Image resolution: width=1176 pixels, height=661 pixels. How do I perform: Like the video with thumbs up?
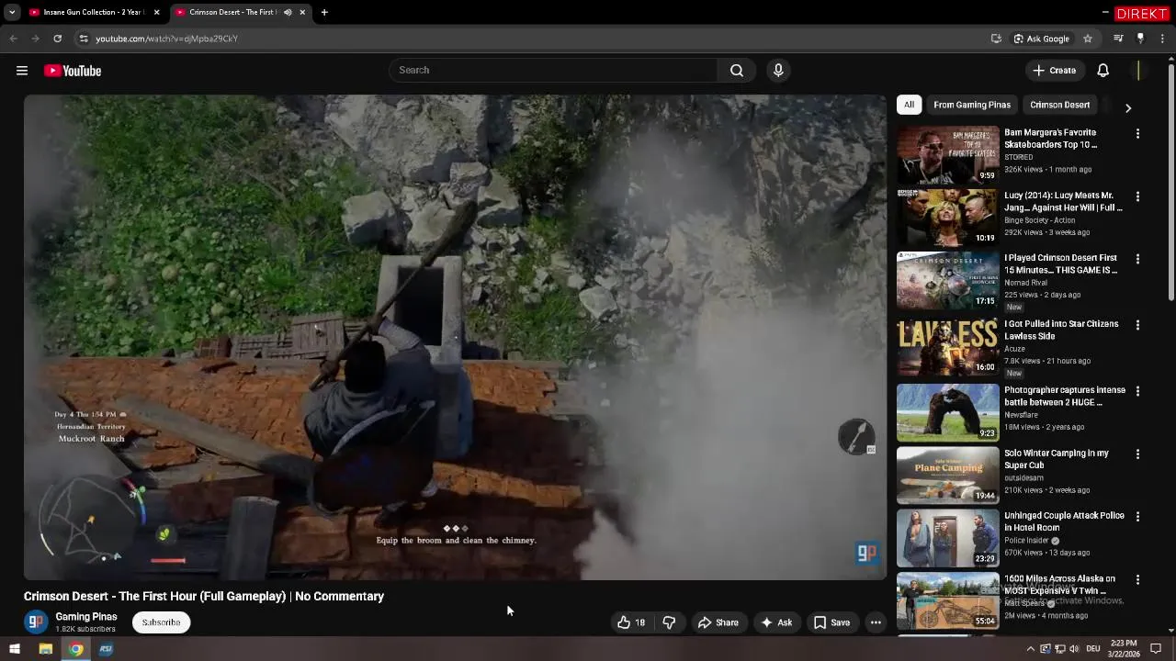coord(631,622)
